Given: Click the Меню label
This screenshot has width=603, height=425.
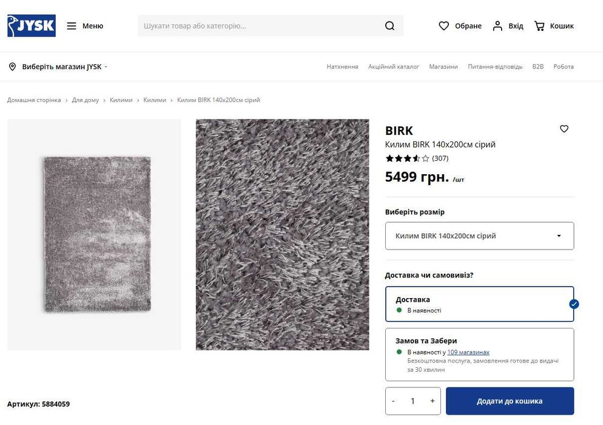Looking at the screenshot, I should pyautogui.click(x=93, y=25).
